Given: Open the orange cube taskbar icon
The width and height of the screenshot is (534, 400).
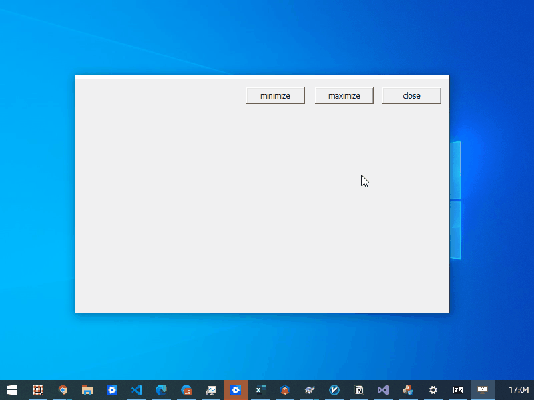Looking at the screenshot, I should pos(285,390).
